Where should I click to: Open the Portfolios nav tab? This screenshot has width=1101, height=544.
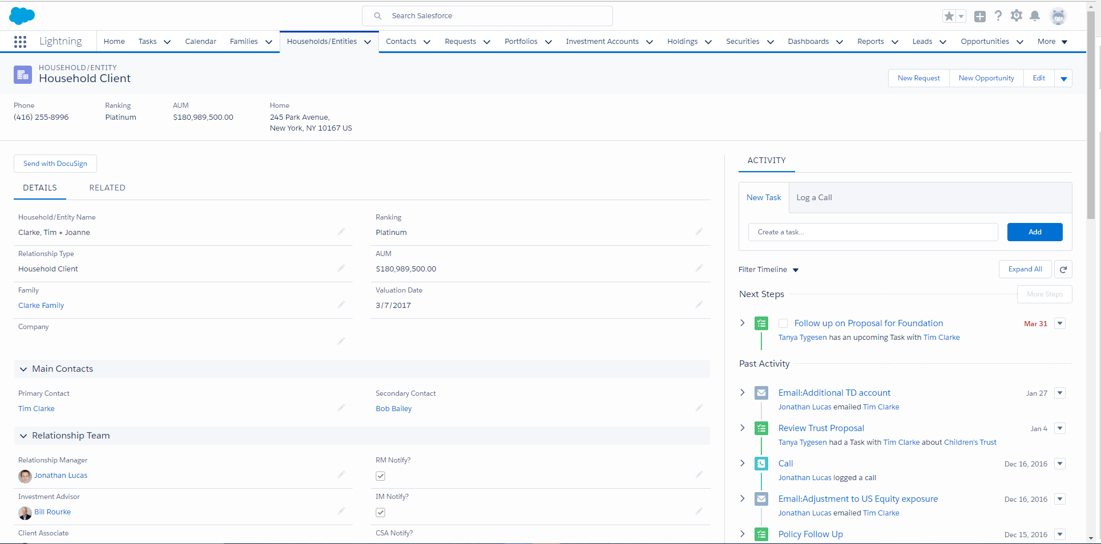[x=521, y=42]
